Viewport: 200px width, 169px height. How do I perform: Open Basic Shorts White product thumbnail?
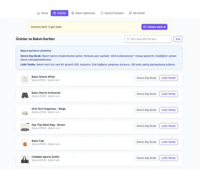(x=25, y=79)
